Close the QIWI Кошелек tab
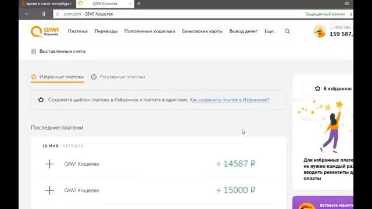372x209 pixels. pos(130,3)
